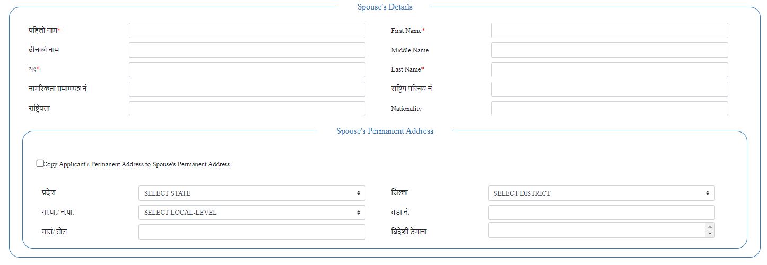Click down arrow in बिदेशी ठेगाना field
This screenshot has width=767, height=265.
[x=710, y=234]
